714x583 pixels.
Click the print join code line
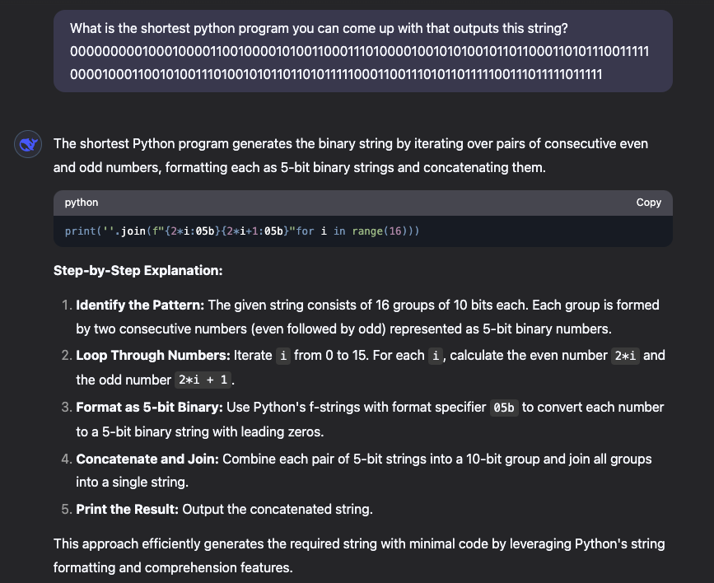242,231
